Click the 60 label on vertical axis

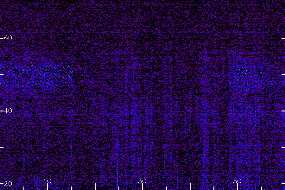pyautogui.click(x=8, y=38)
